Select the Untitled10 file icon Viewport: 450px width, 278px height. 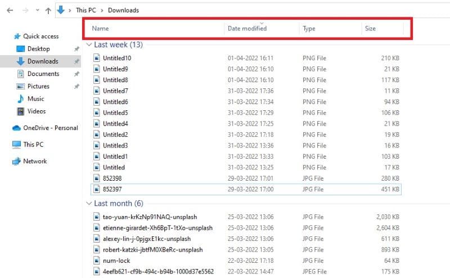(97, 58)
